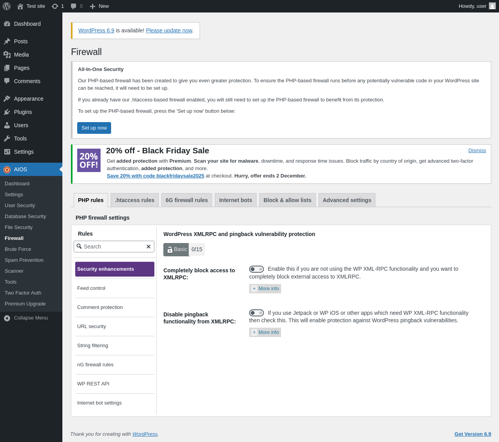Select nG firewall rules category

tap(115, 365)
